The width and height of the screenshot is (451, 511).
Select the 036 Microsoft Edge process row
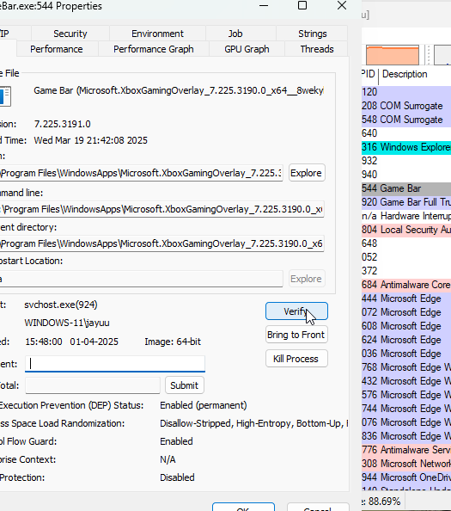[x=406, y=354]
